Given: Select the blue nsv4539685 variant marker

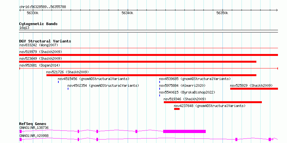Looking at the screenshot, I should click(160, 82).
